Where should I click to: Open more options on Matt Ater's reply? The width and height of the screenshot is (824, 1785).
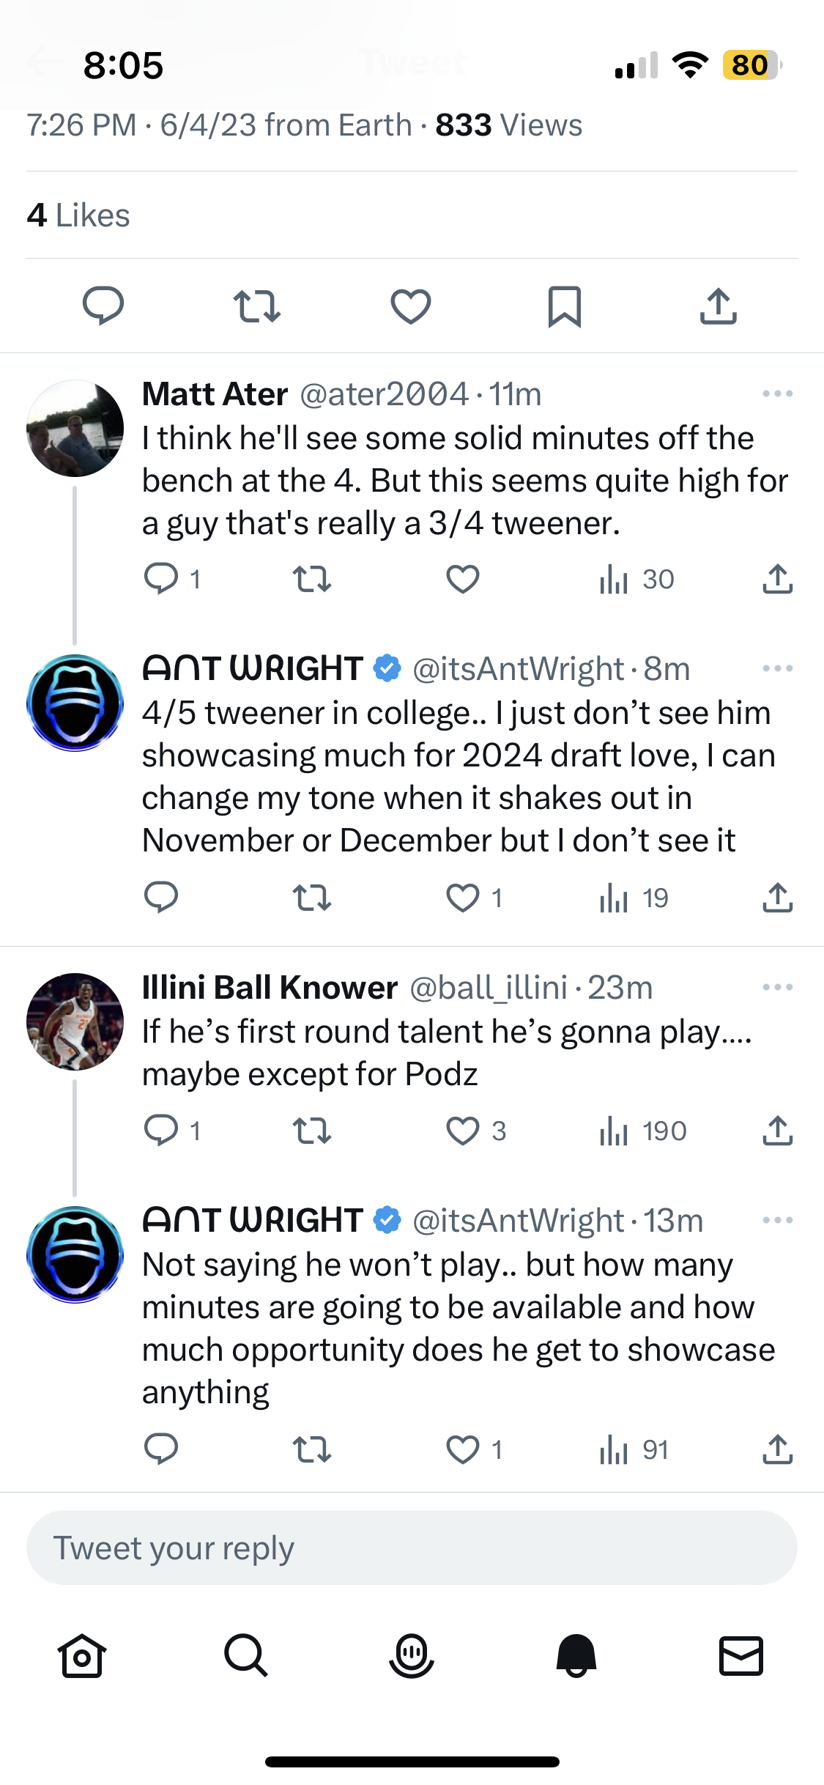(x=777, y=393)
